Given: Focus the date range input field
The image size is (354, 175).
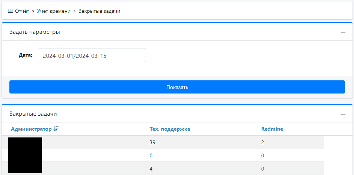Looking at the screenshot, I should coord(92,55).
